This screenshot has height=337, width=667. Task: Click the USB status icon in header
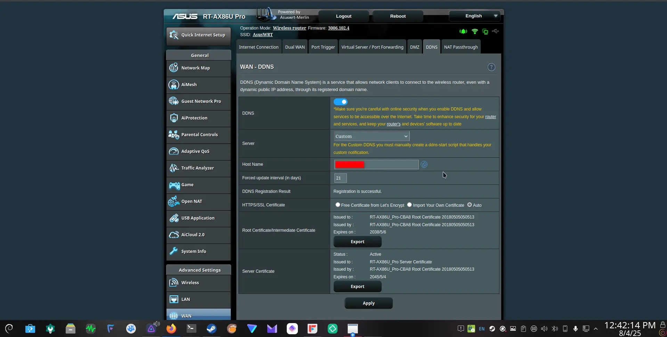coord(495,31)
